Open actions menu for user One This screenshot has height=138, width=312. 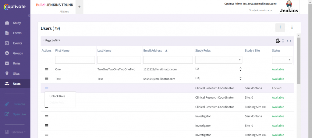[47, 69]
